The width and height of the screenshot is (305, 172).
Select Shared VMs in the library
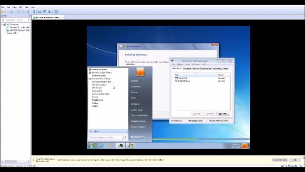click(11, 33)
